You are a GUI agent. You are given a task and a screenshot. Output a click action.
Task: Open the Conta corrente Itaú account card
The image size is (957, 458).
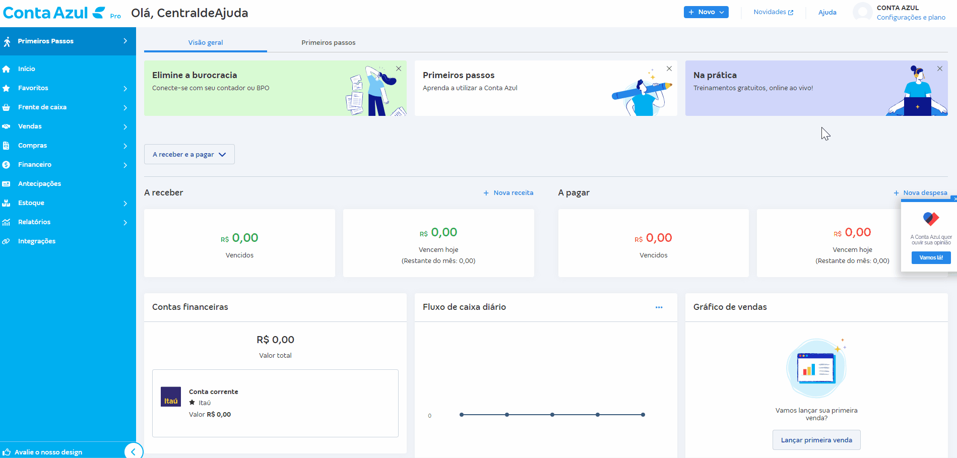pos(275,403)
